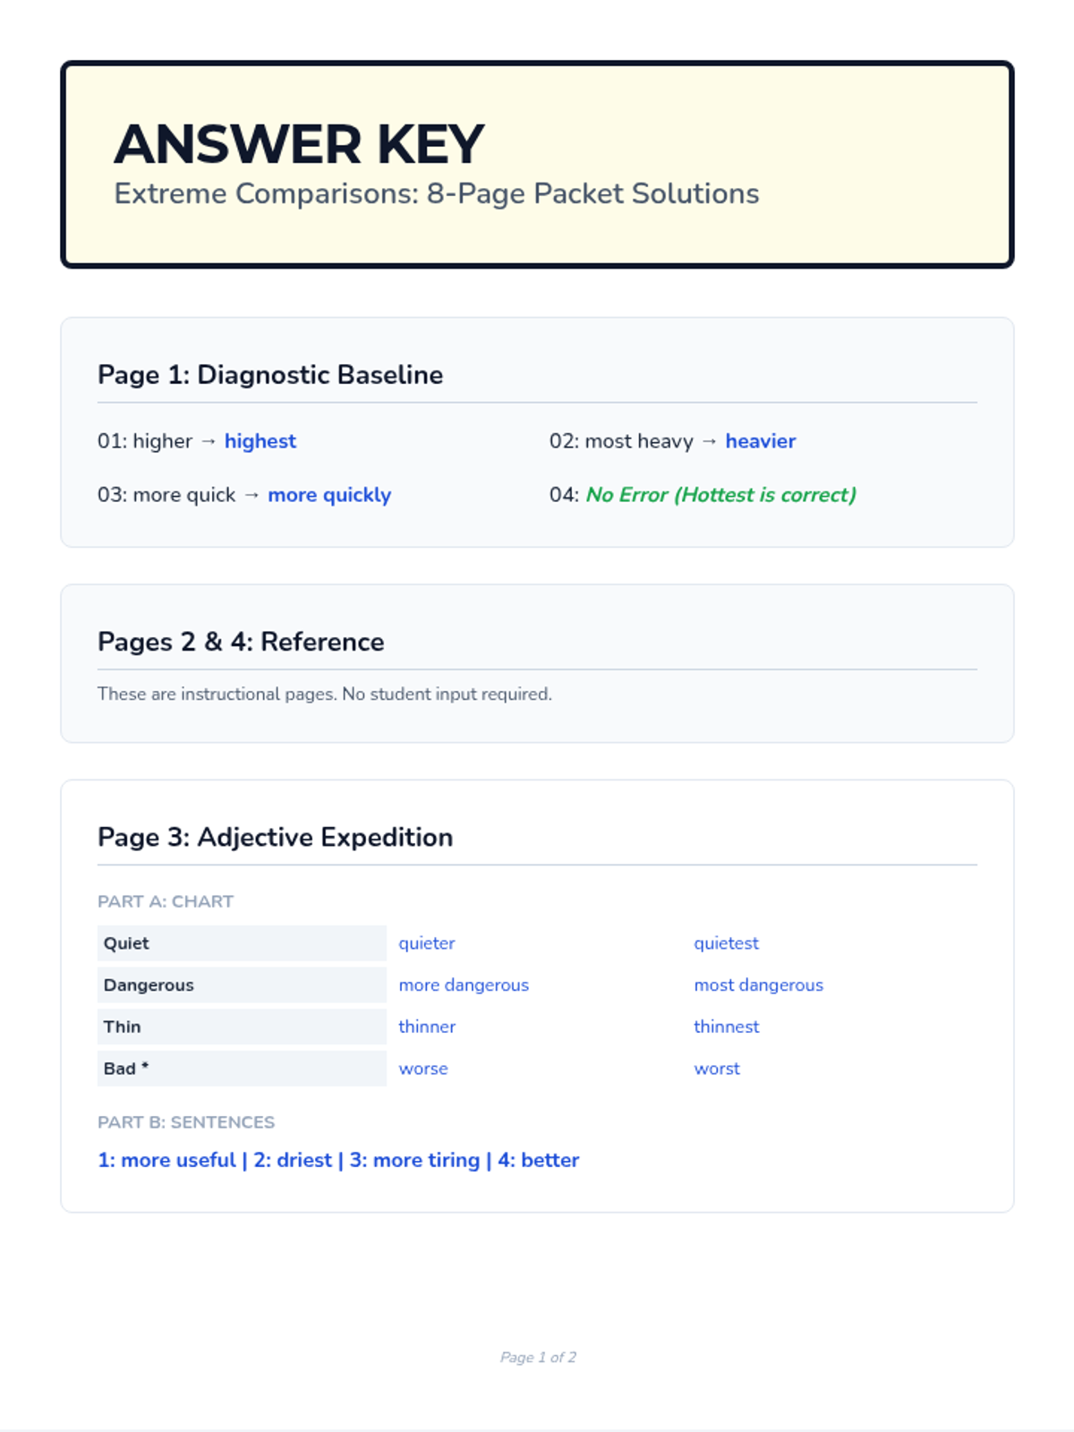Click the green 'No Error' answer

pyautogui.click(x=720, y=495)
